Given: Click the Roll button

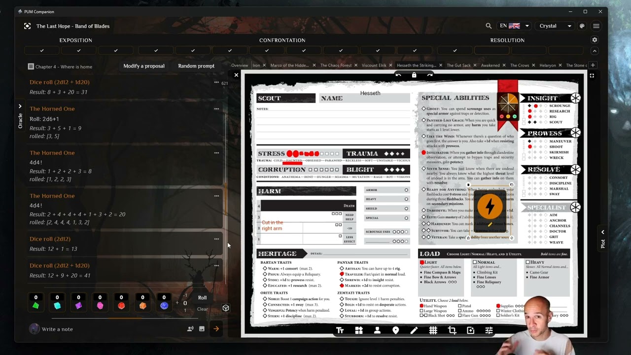Looking at the screenshot, I should click(x=202, y=298).
